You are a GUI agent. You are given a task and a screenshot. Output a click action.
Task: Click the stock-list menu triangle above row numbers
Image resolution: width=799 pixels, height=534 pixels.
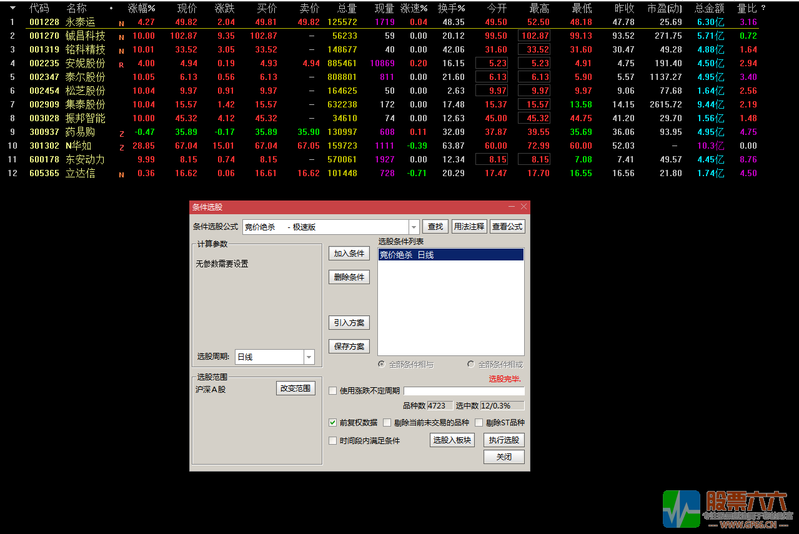[12, 8]
